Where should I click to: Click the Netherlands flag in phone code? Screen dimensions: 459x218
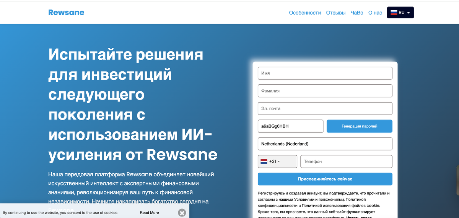264,161
